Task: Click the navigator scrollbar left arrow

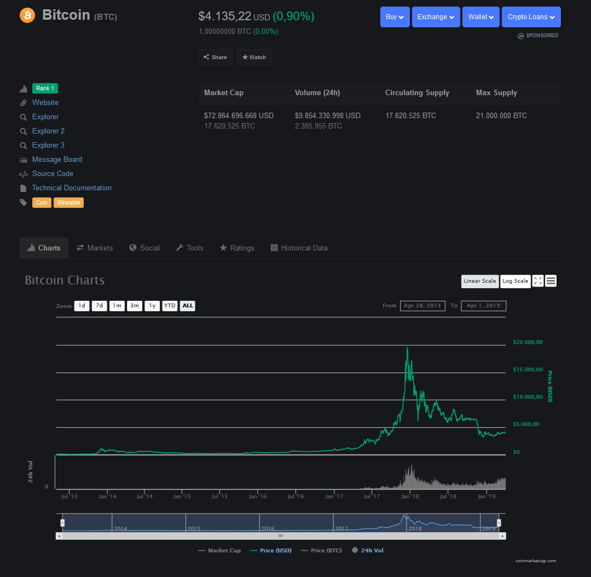Action: coord(59,536)
